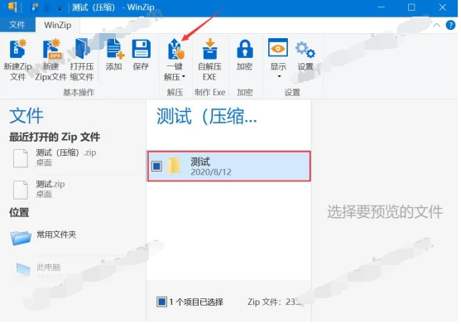The height and width of the screenshot is (324, 461).
Task: Minimize the WinZip window
Action: [x=382, y=7]
